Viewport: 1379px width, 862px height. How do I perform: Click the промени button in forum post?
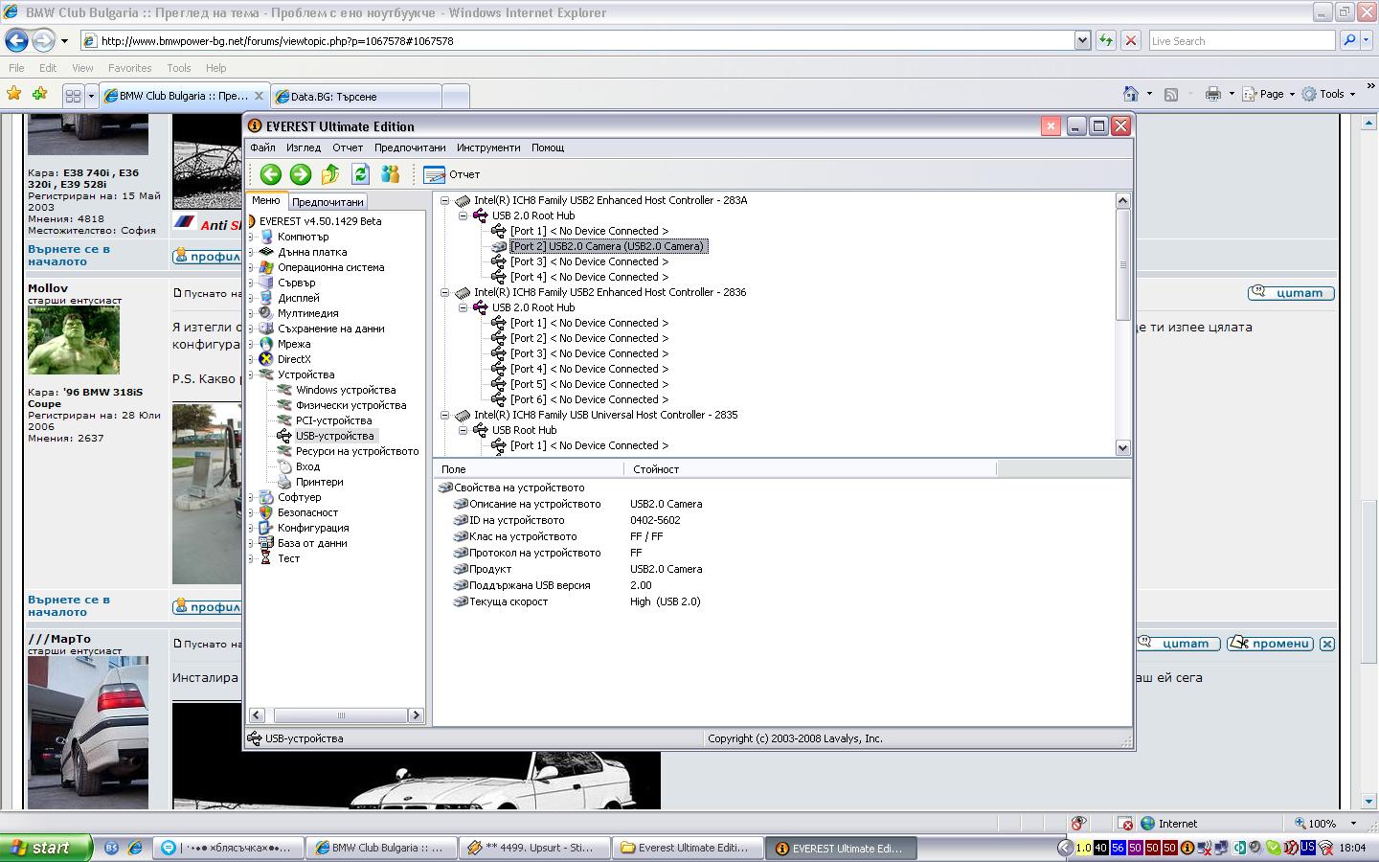coord(1271,644)
